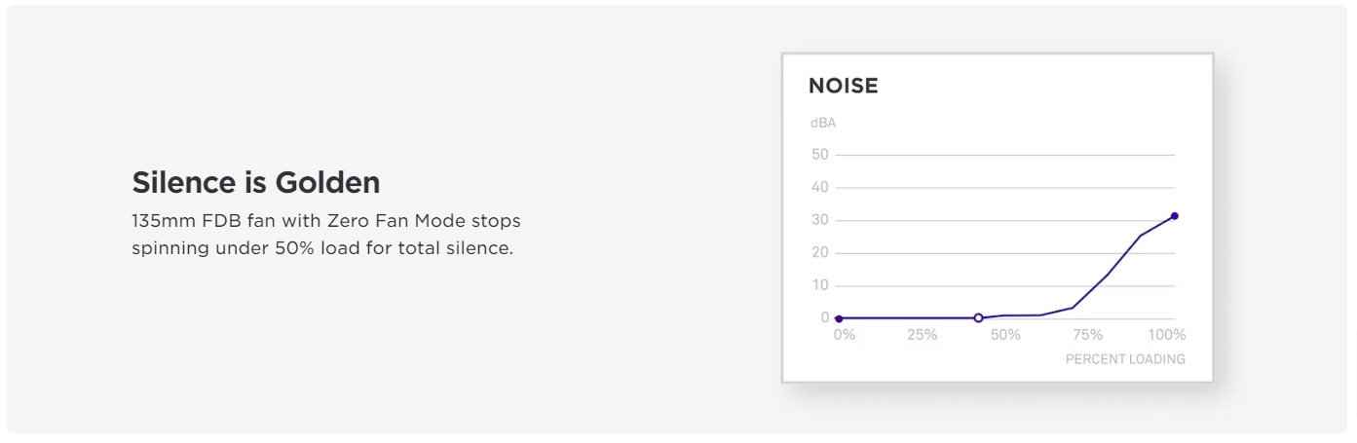The width and height of the screenshot is (1357, 443).
Task: Click the 20 value on the dBA axis
Action: [x=819, y=252]
